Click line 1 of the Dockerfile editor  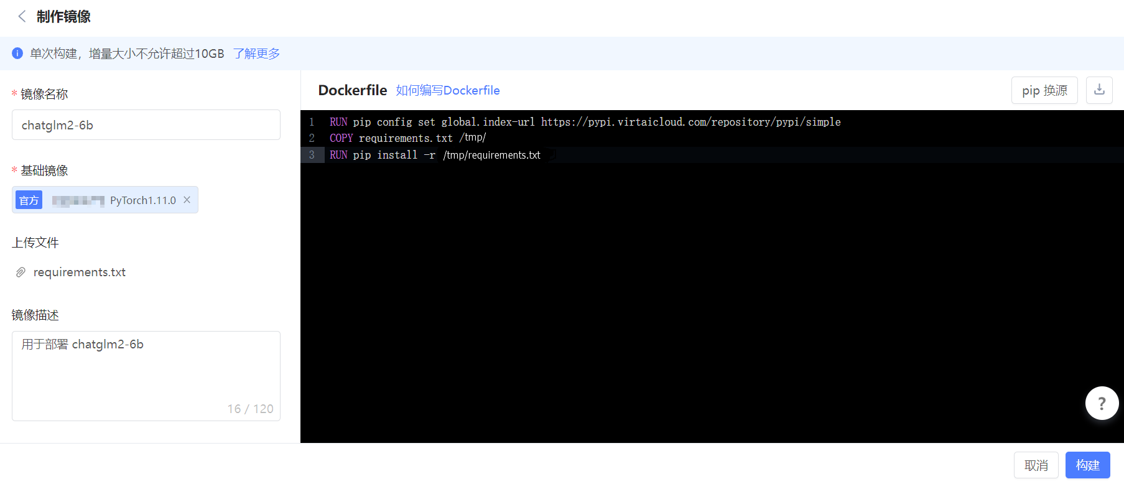(x=585, y=122)
